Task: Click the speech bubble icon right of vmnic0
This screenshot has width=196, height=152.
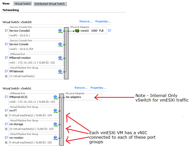Action: point(109,31)
